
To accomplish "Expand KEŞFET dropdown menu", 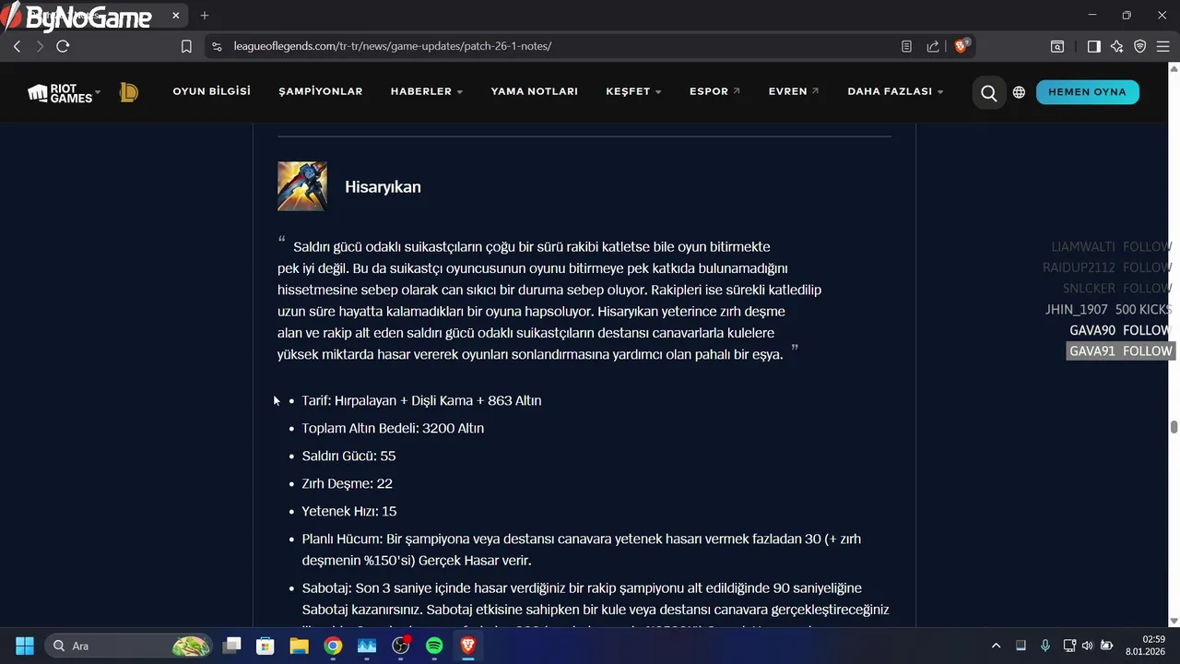I will pos(633,91).
